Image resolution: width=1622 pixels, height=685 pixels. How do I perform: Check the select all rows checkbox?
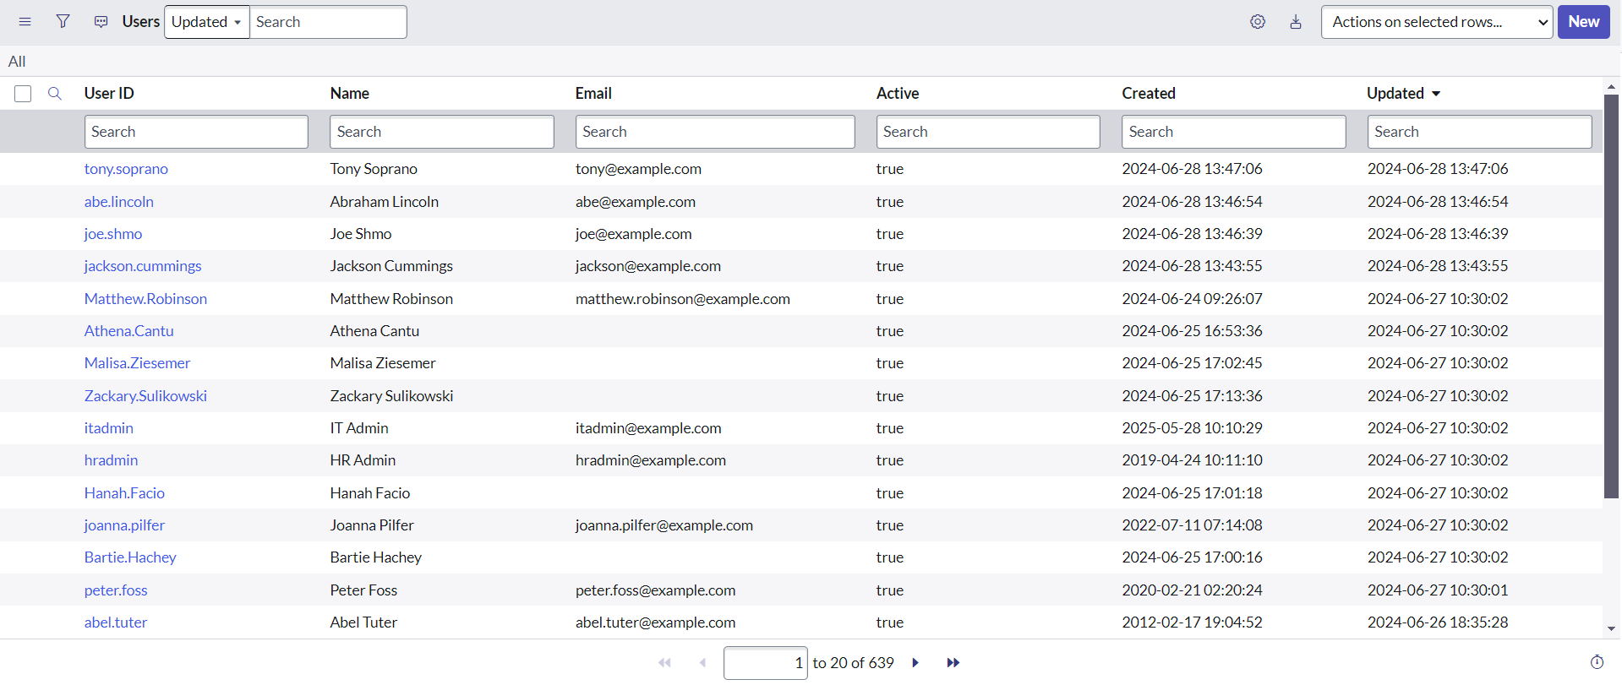point(23,94)
